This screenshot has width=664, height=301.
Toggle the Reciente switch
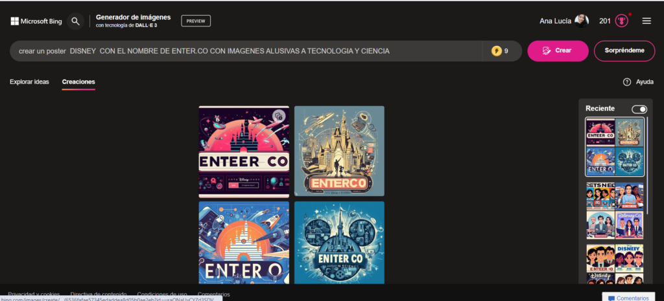tap(639, 109)
